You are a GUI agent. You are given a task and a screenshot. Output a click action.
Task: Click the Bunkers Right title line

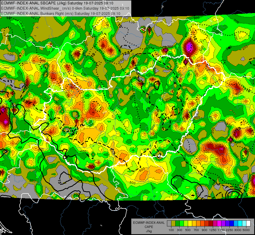click(x=61, y=14)
